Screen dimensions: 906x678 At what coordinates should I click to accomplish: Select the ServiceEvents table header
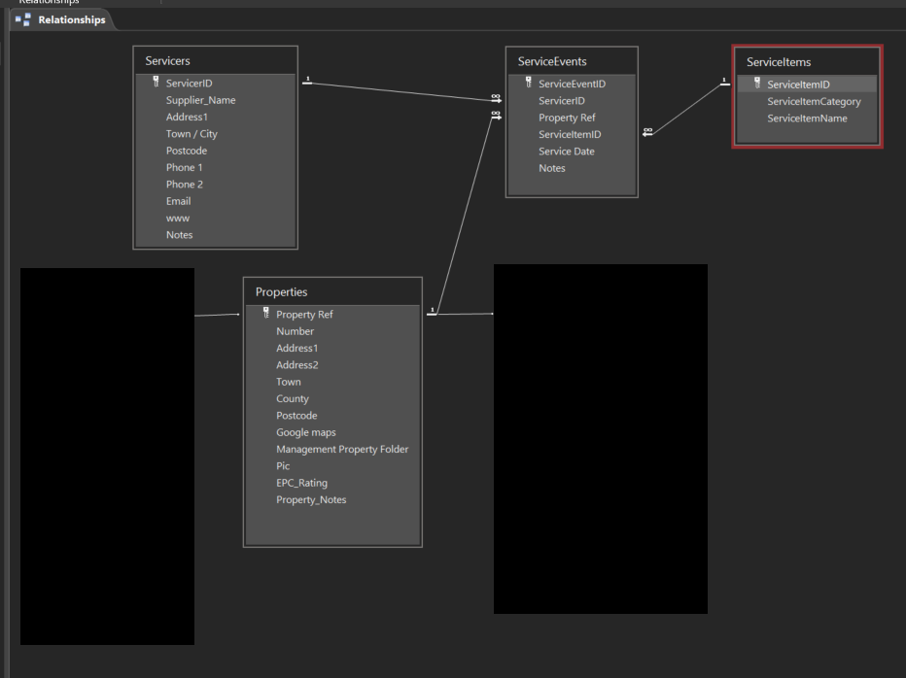tap(571, 61)
